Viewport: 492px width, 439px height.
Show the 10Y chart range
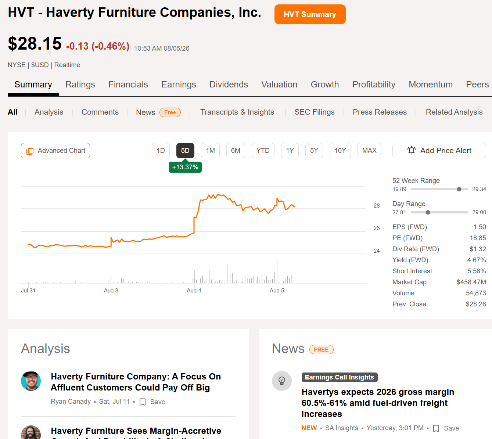tap(340, 151)
